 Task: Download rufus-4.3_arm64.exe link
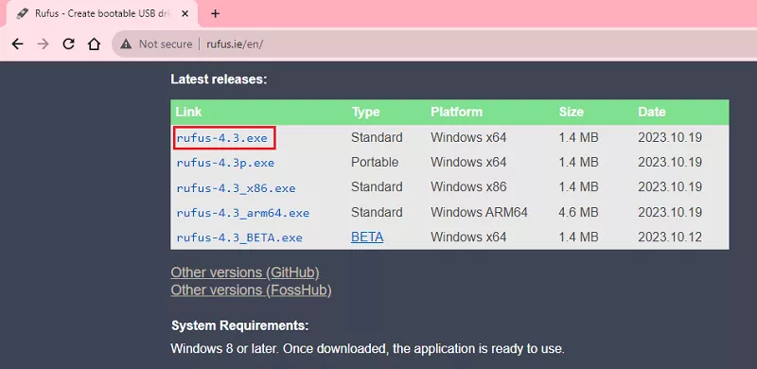[243, 213]
